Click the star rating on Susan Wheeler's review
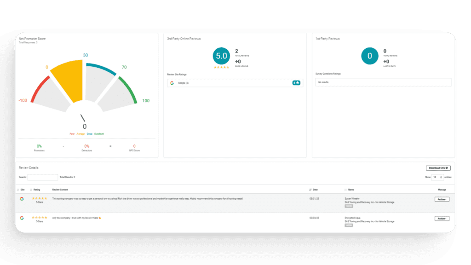This screenshot has height=265, width=471. [40, 198]
